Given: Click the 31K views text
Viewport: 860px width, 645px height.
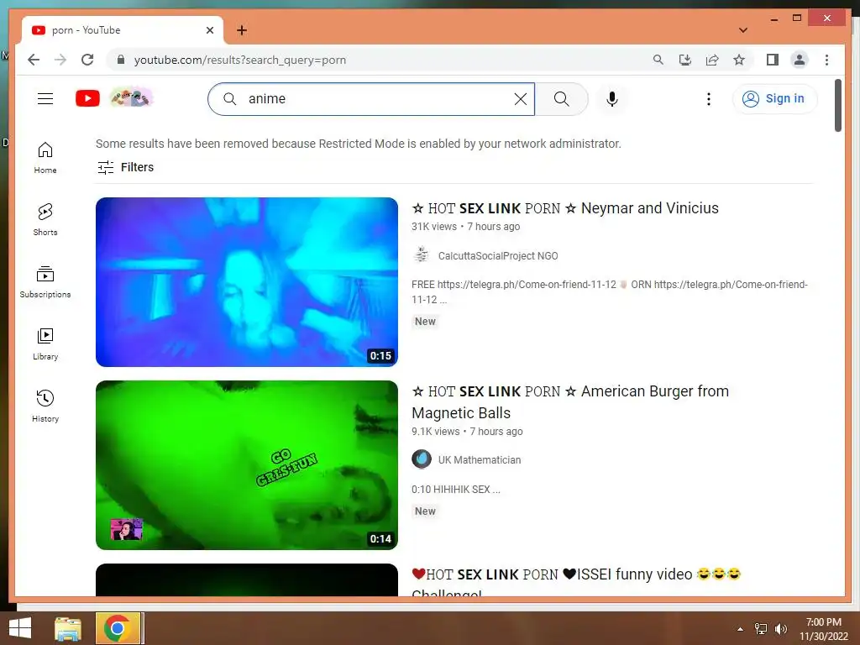Looking at the screenshot, I should point(434,227).
